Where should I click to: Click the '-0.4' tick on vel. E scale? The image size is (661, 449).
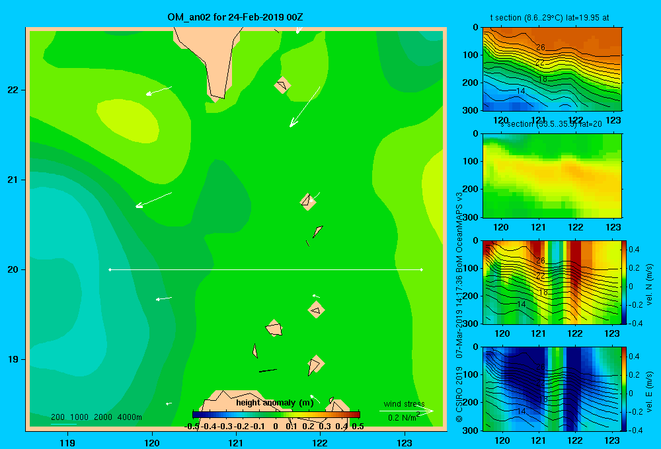[635, 430]
